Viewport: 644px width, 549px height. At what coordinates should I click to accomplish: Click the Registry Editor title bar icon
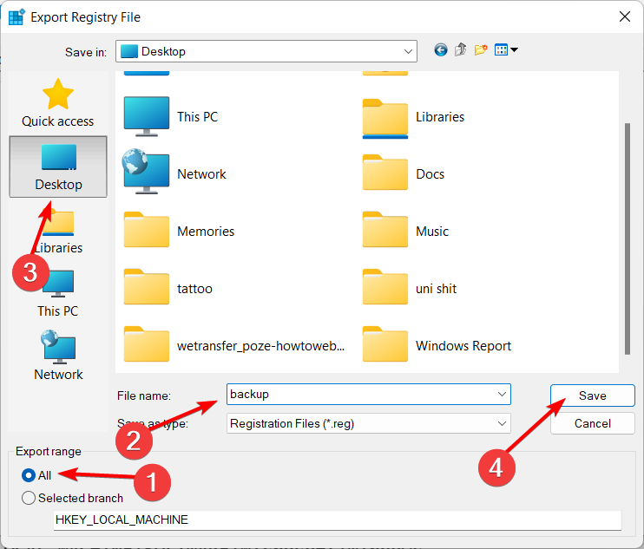click(16, 16)
